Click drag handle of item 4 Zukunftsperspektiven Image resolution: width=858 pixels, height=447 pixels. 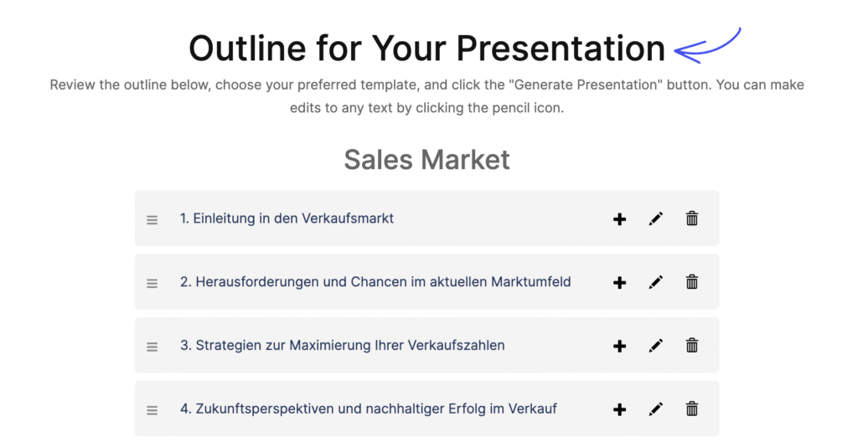point(152,410)
